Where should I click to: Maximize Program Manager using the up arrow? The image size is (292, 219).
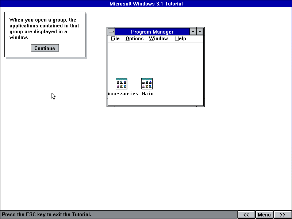[200, 32]
